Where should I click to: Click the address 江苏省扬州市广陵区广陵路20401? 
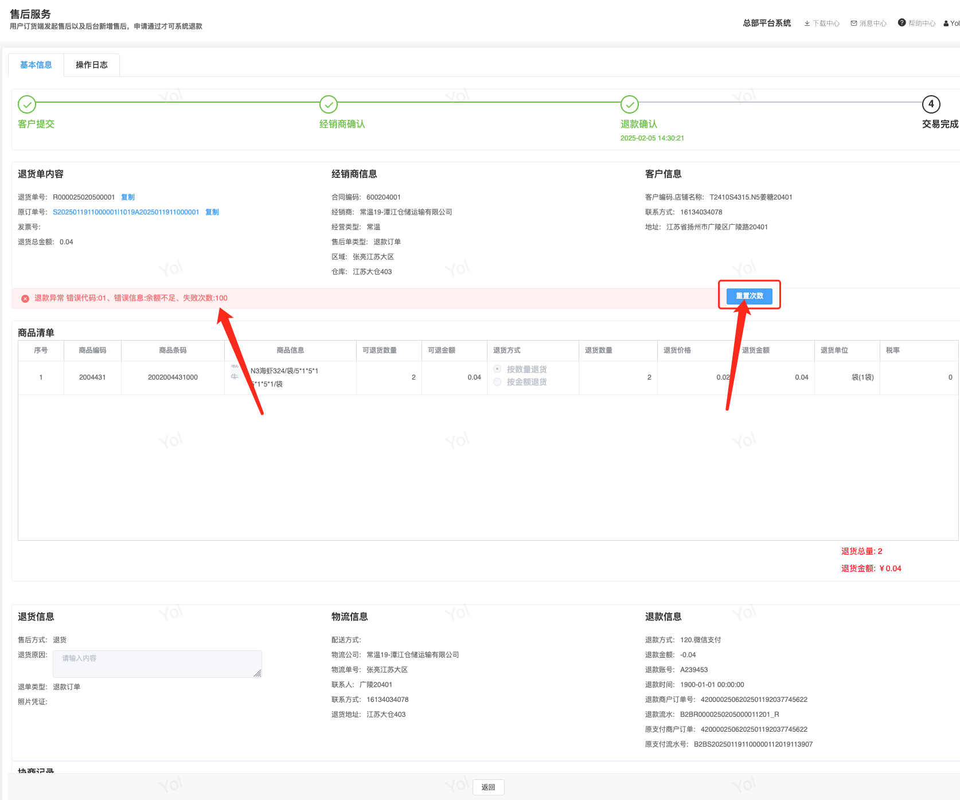pos(717,227)
